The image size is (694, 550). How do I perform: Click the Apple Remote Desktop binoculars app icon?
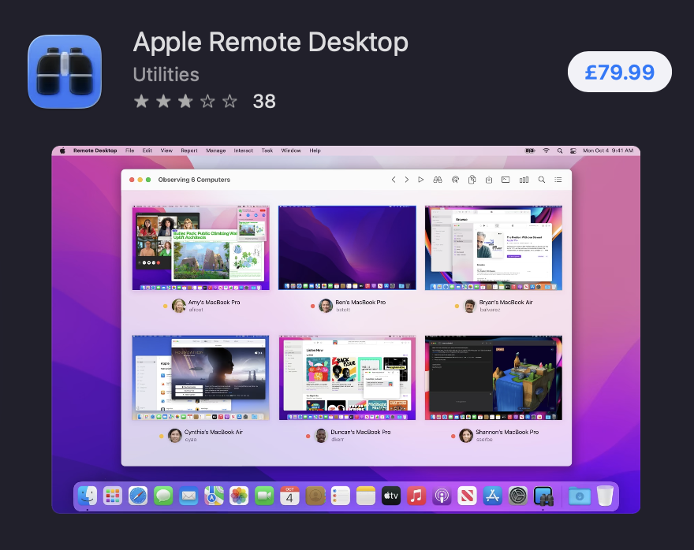tap(65, 72)
